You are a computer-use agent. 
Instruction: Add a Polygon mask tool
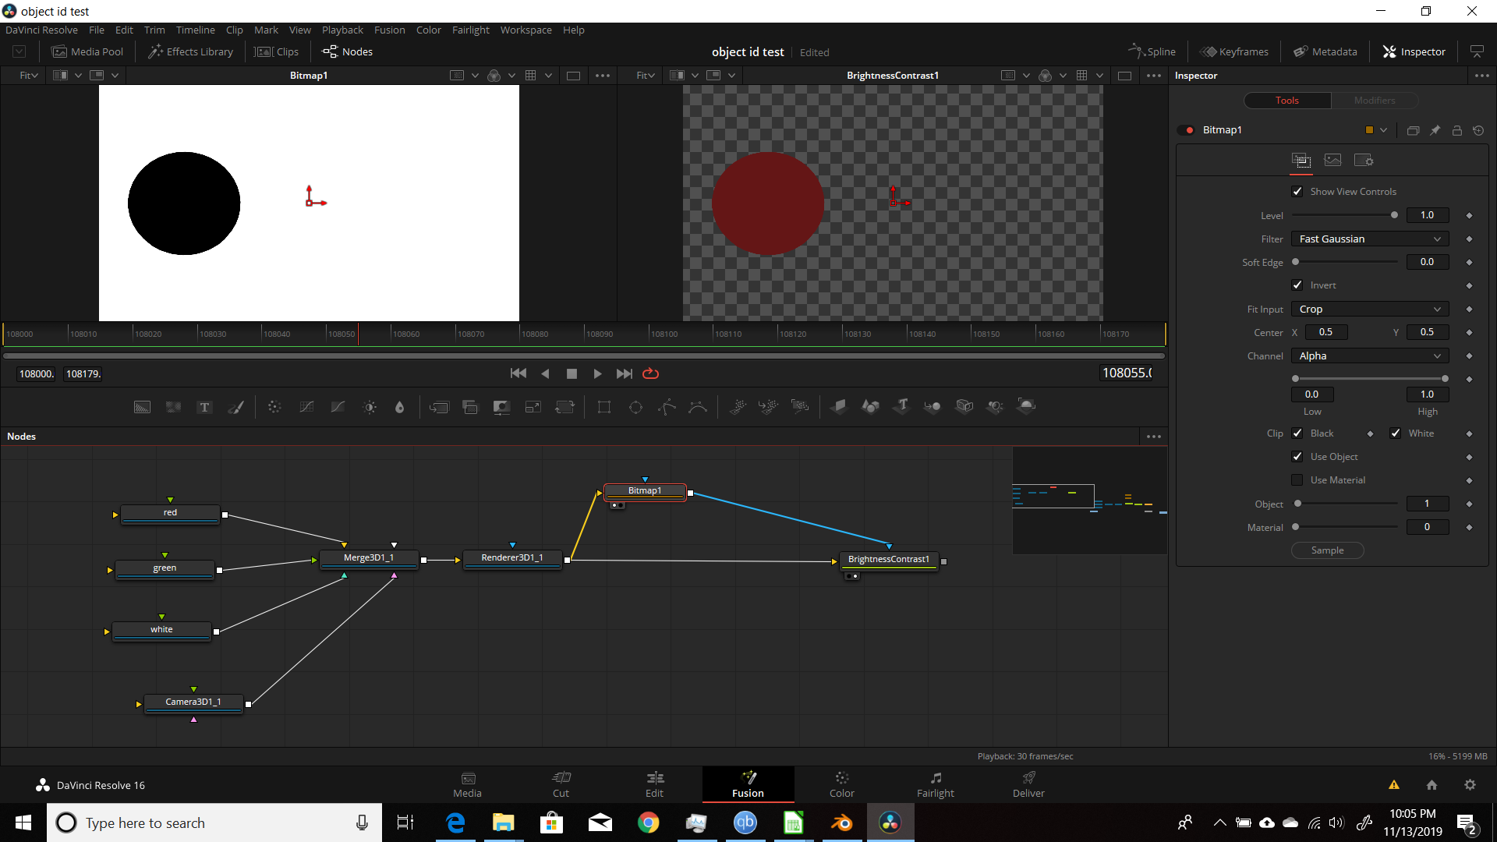[667, 407]
